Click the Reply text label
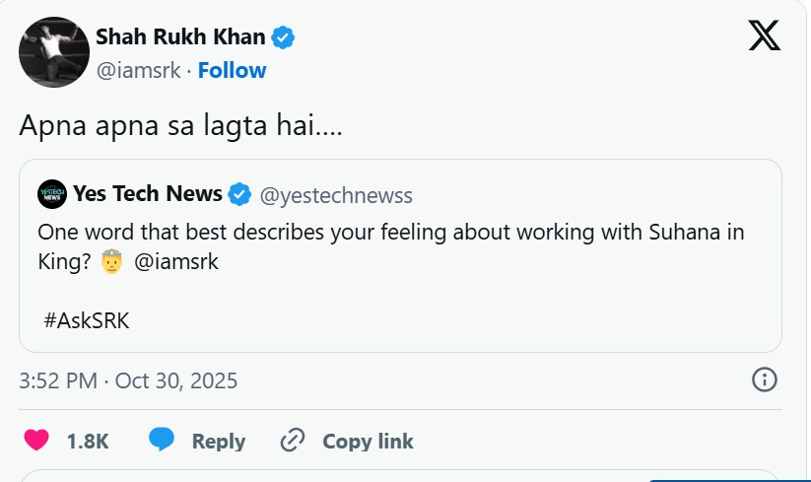 218,441
